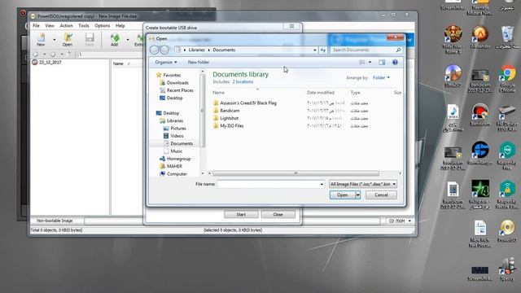Click Start in Create bootable USB drive dialog
The width and height of the screenshot is (521, 293).
pos(241,215)
